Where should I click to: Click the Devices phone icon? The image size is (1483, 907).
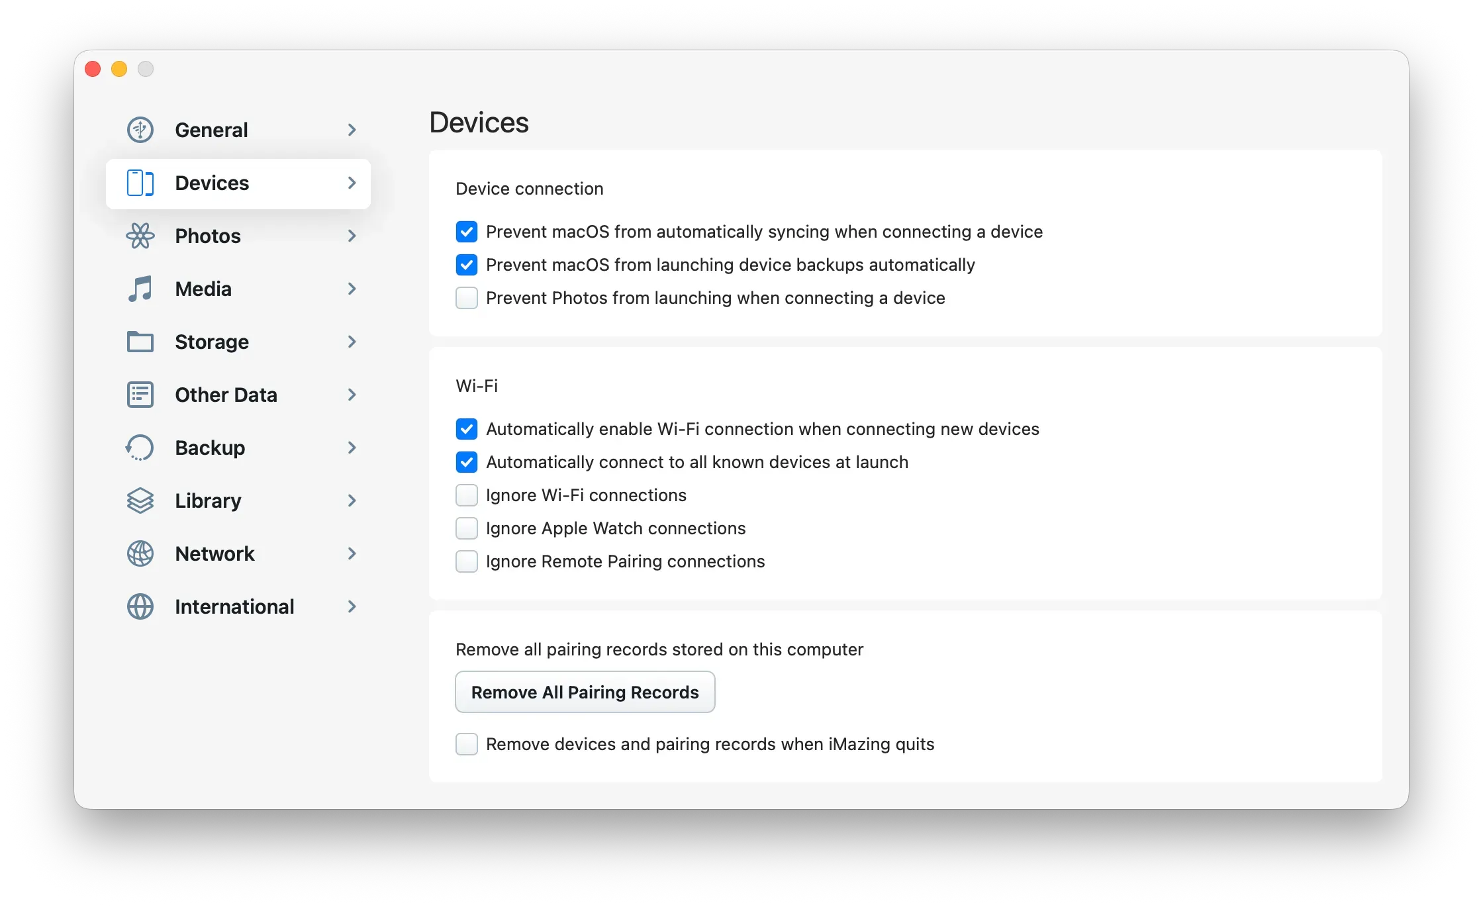(140, 183)
